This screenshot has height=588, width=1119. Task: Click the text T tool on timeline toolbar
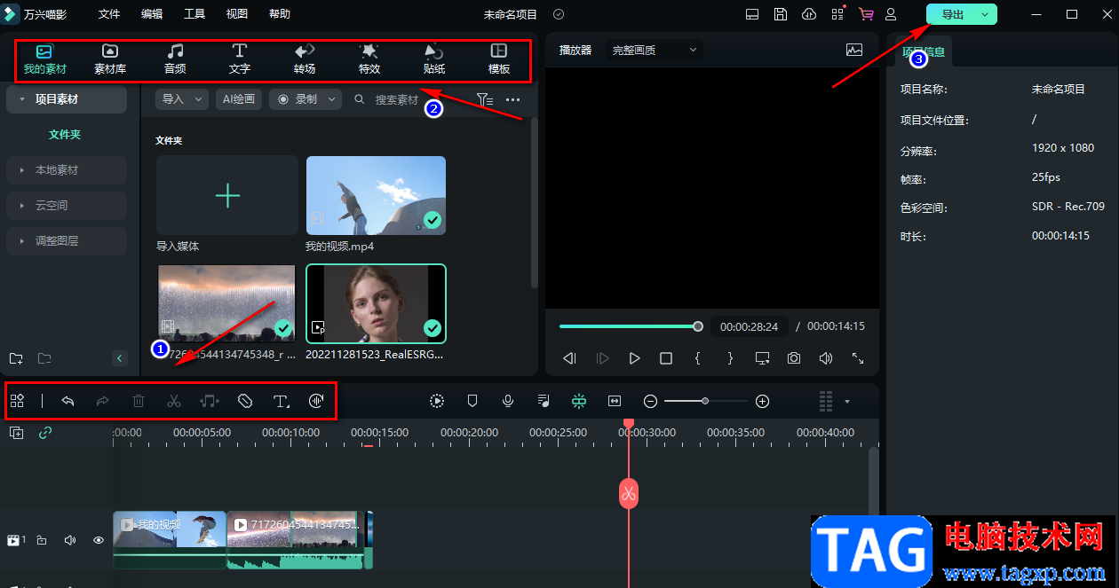(x=281, y=401)
